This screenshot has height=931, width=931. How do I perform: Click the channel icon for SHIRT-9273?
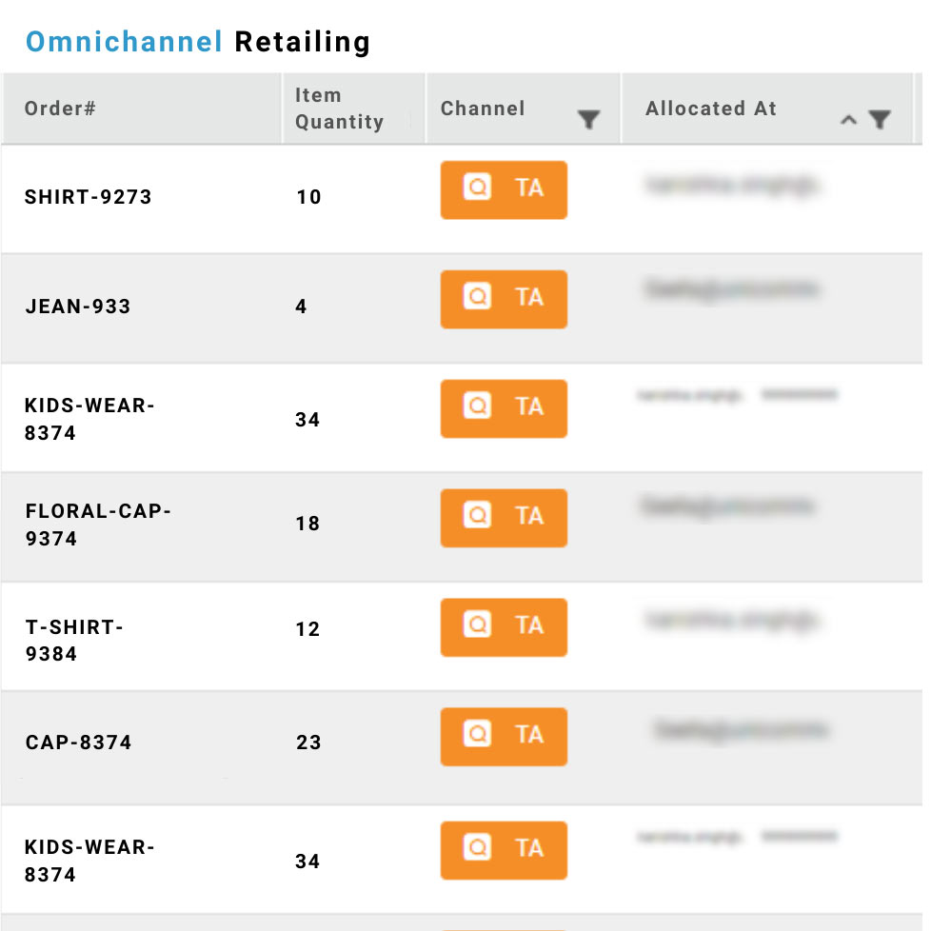pos(477,187)
